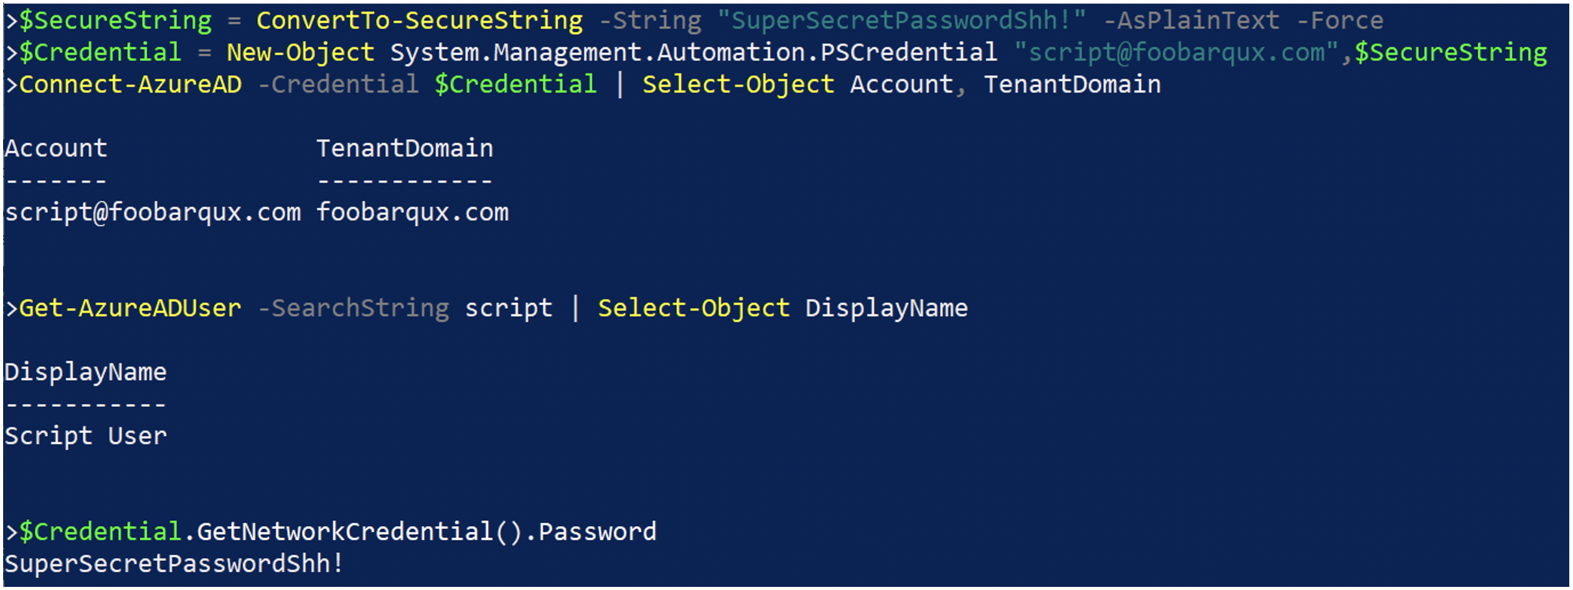Click the New-Object cmdlet text
1573x590 pixels.
click(301, 53)
